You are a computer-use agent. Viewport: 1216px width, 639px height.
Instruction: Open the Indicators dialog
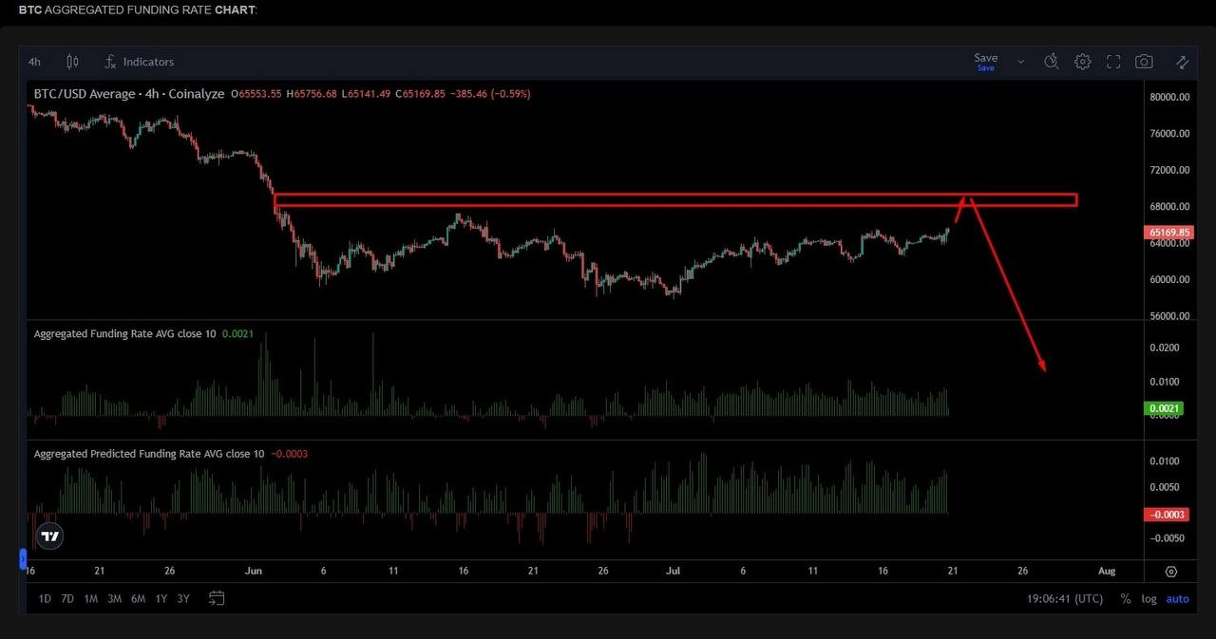click(x=139, y=62)
